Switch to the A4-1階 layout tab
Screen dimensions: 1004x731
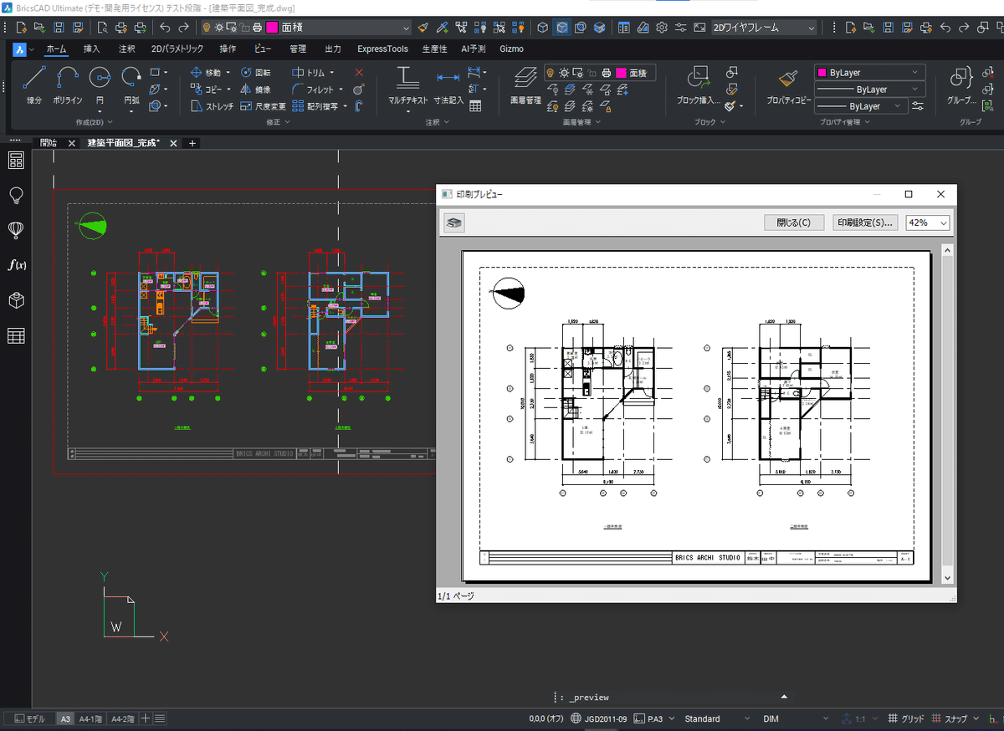[x=92, y=718]
